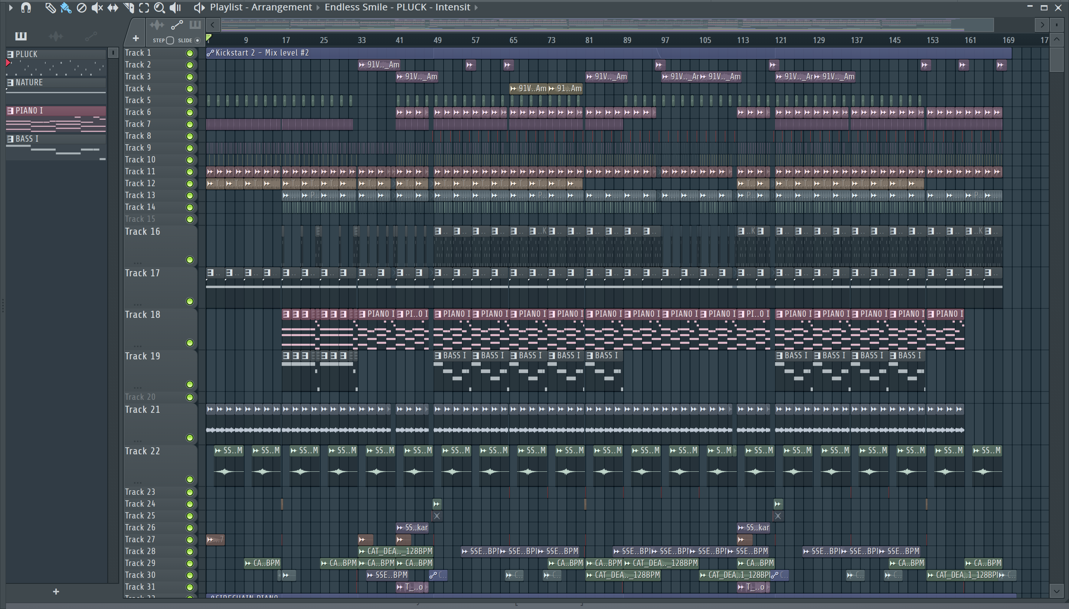Select CAT_DEA.._128BPM clip on Track 28
The width and height of the screenshot is (1069, 609).
pos(396,551)
